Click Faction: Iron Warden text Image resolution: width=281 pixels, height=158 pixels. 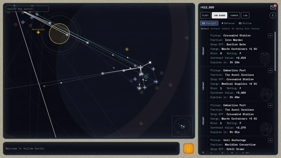click(x=226, y=40)
